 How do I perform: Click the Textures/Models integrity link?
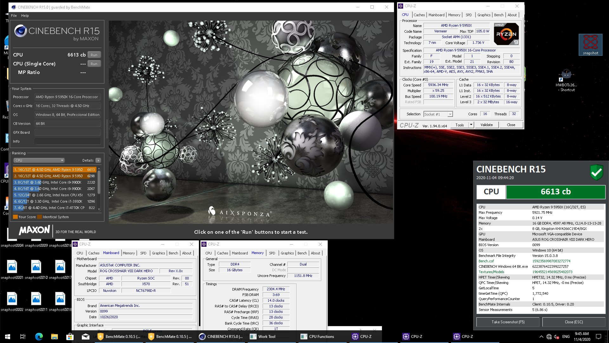[x=491, y=272]
